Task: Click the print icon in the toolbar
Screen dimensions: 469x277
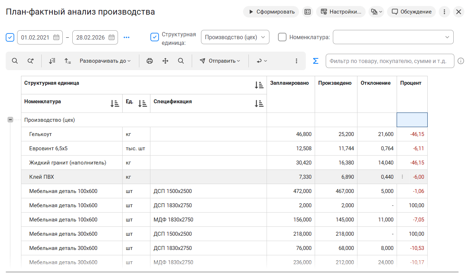Action: coord(150,61)
